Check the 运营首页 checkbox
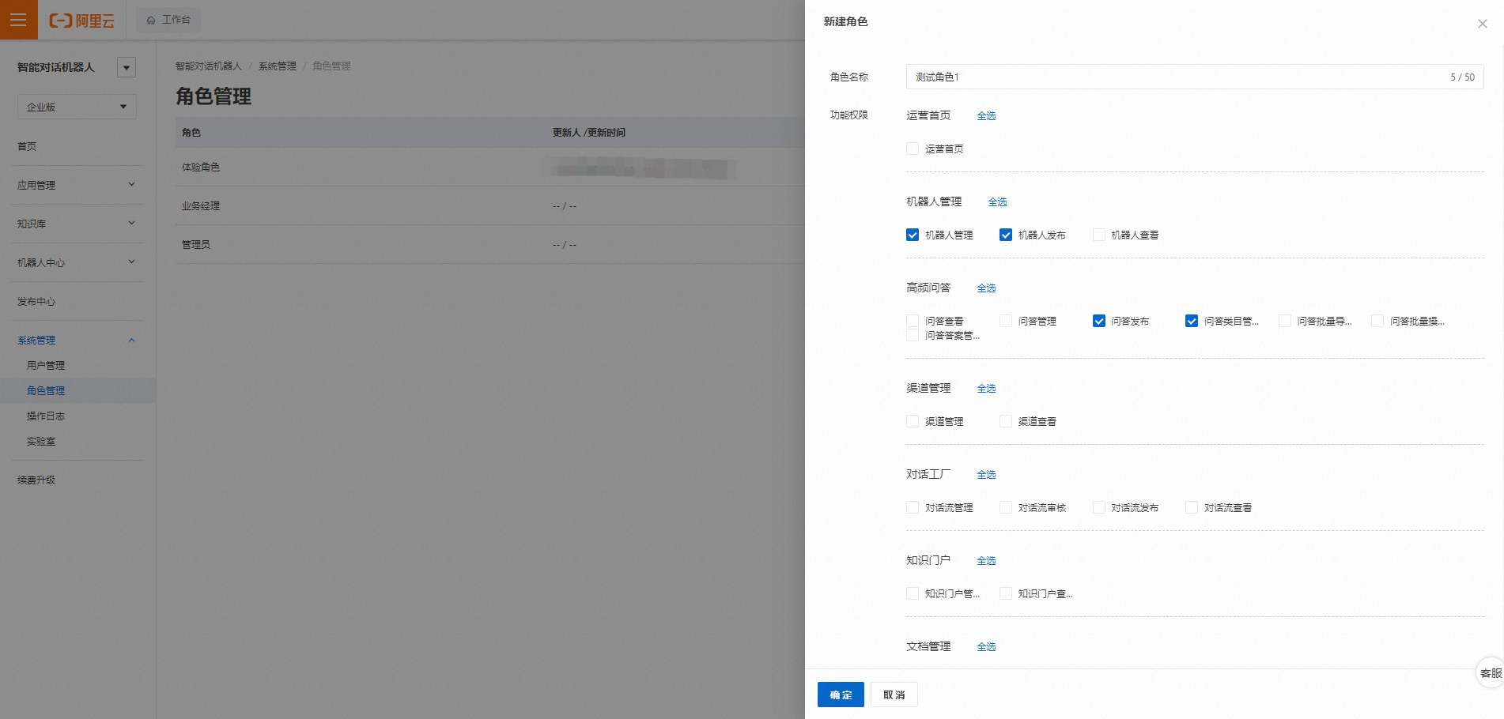Screen dimensions: 1504x719 pyautogui.click(x=913, y=149)
